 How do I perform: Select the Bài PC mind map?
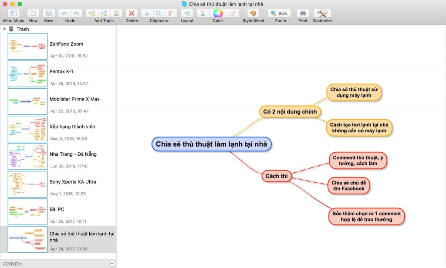pyautogui.click(x=58, y=212)
